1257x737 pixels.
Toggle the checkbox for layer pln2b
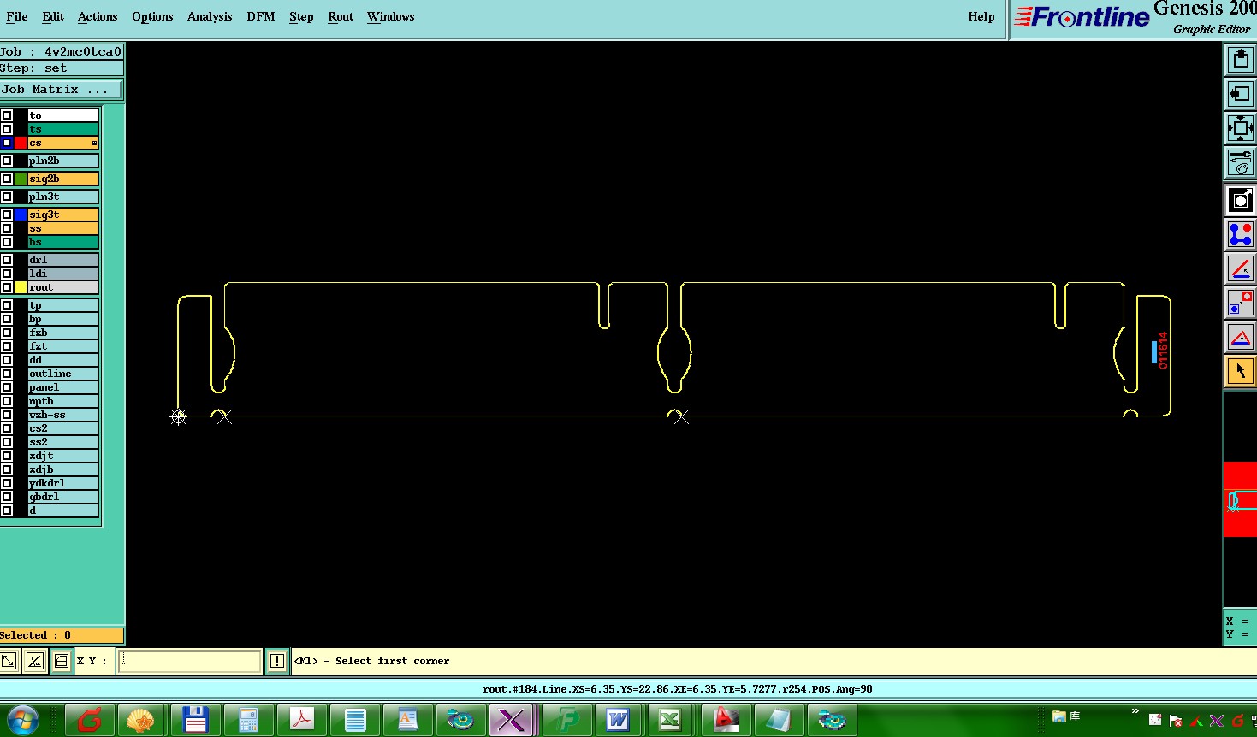click(x=7, y=161)
